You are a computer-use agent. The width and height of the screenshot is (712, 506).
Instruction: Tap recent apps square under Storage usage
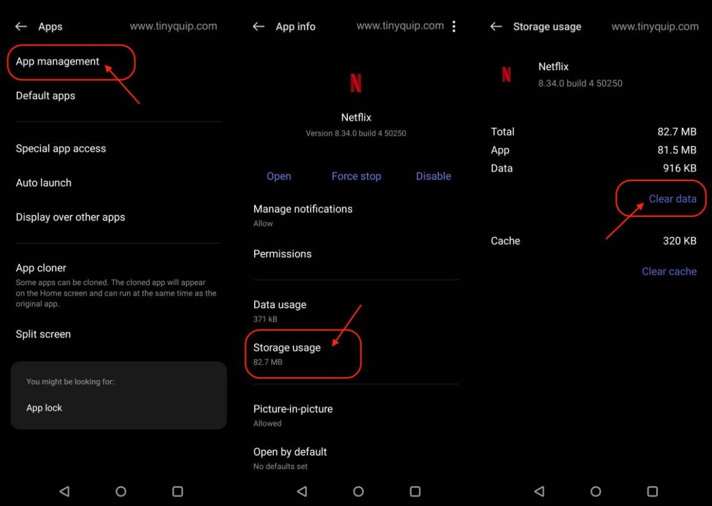(652, 491)
